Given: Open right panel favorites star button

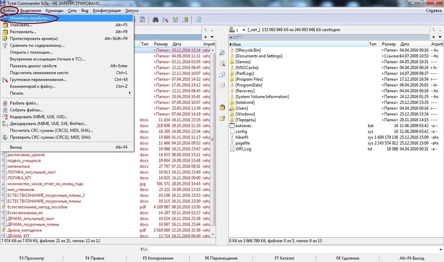Looking at the screenshot, I should point(433,37).
